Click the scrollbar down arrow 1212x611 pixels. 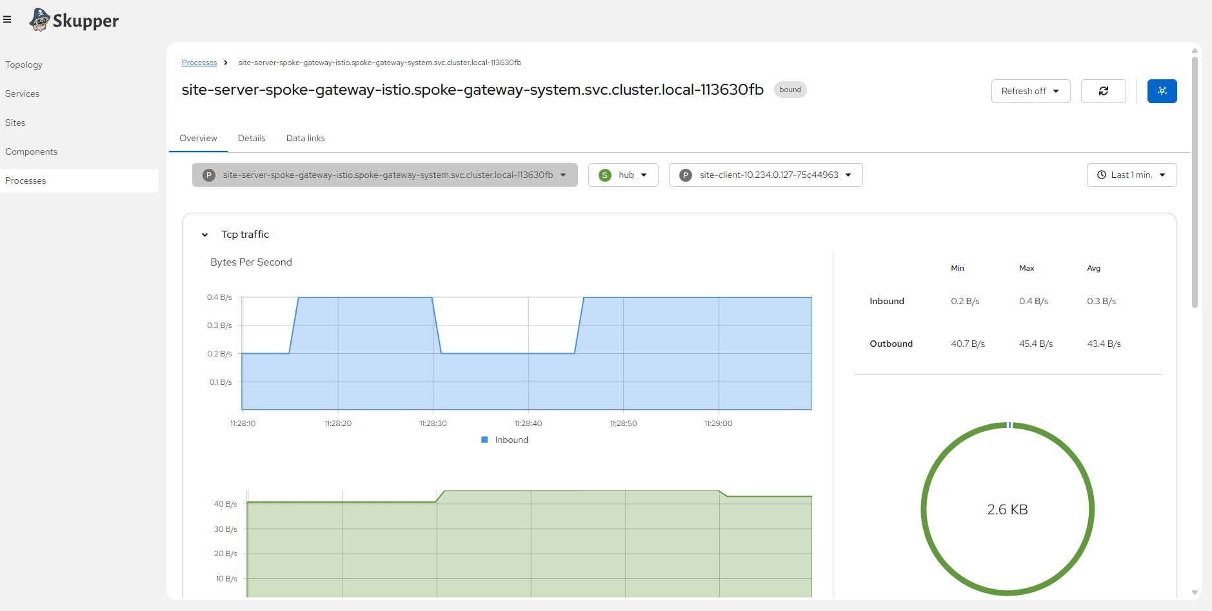click(1195, 592)
